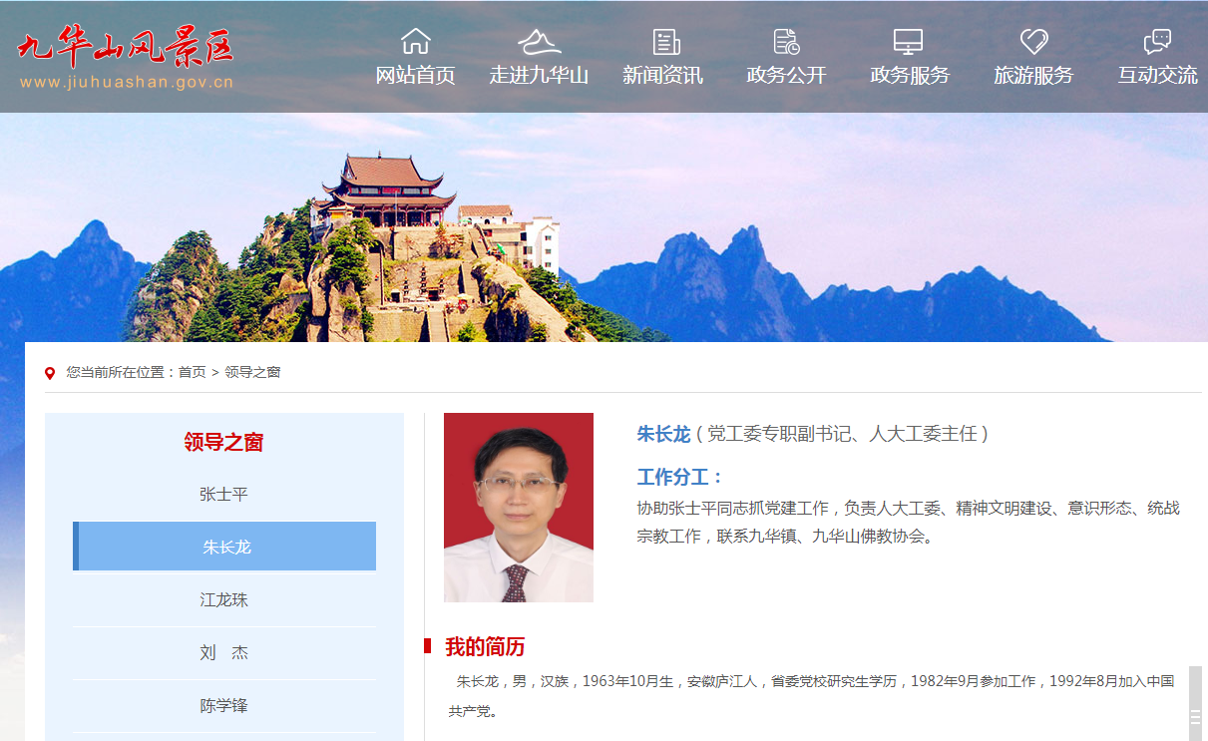The height and width of the screenshot is (741, 1208).
Task: Click the red location pin icon
Action: point(50,373)
